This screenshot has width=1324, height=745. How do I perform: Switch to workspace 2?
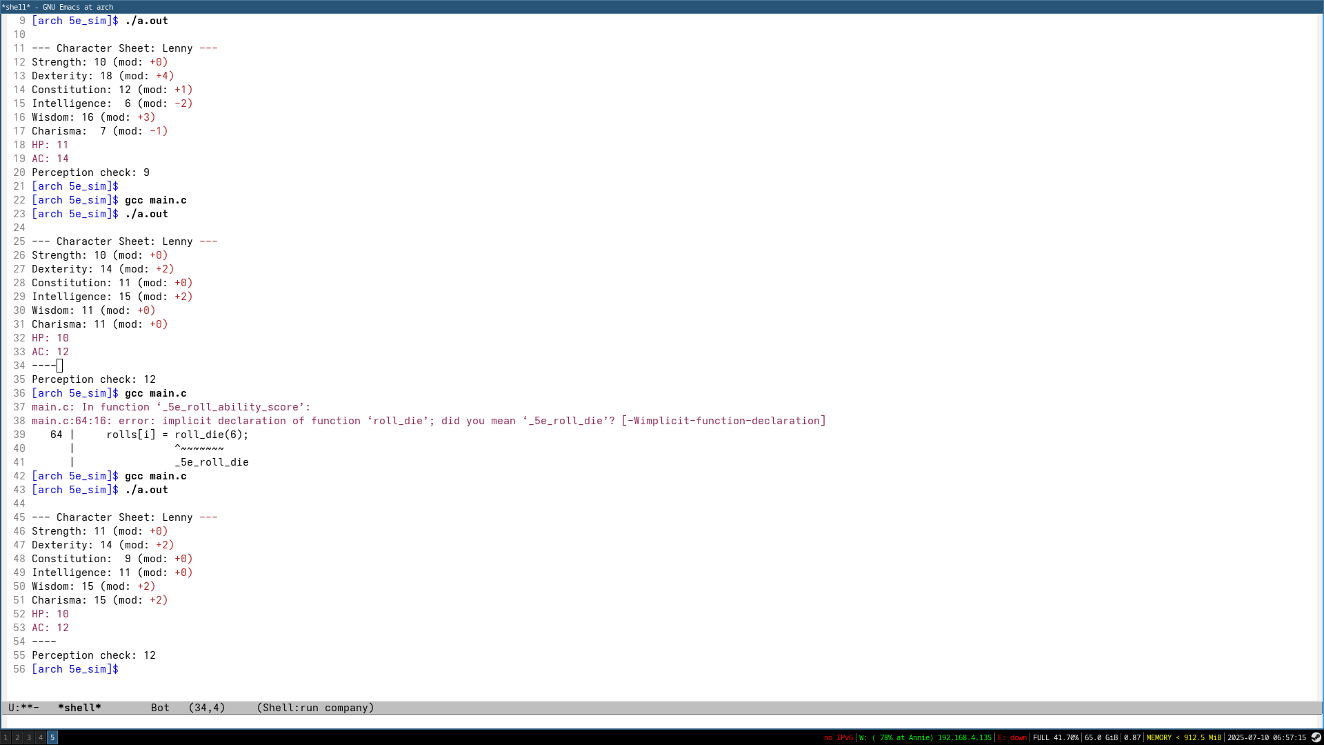coord(17,737)
